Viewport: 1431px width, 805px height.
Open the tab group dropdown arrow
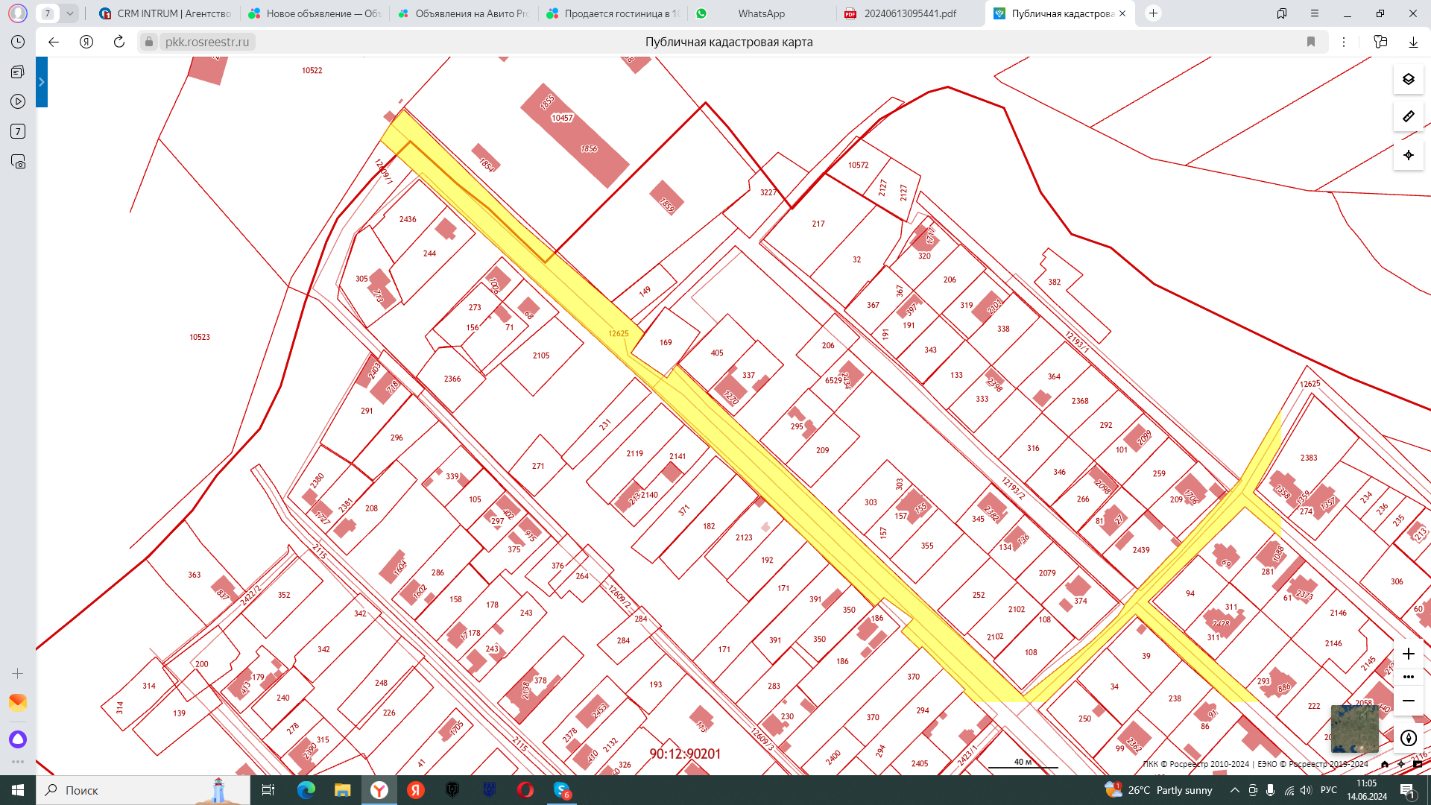pyautogui.click(x=69, y=13)
